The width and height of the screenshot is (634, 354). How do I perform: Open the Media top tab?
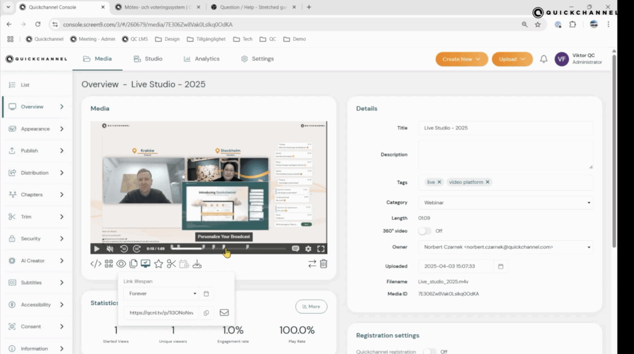97,59
